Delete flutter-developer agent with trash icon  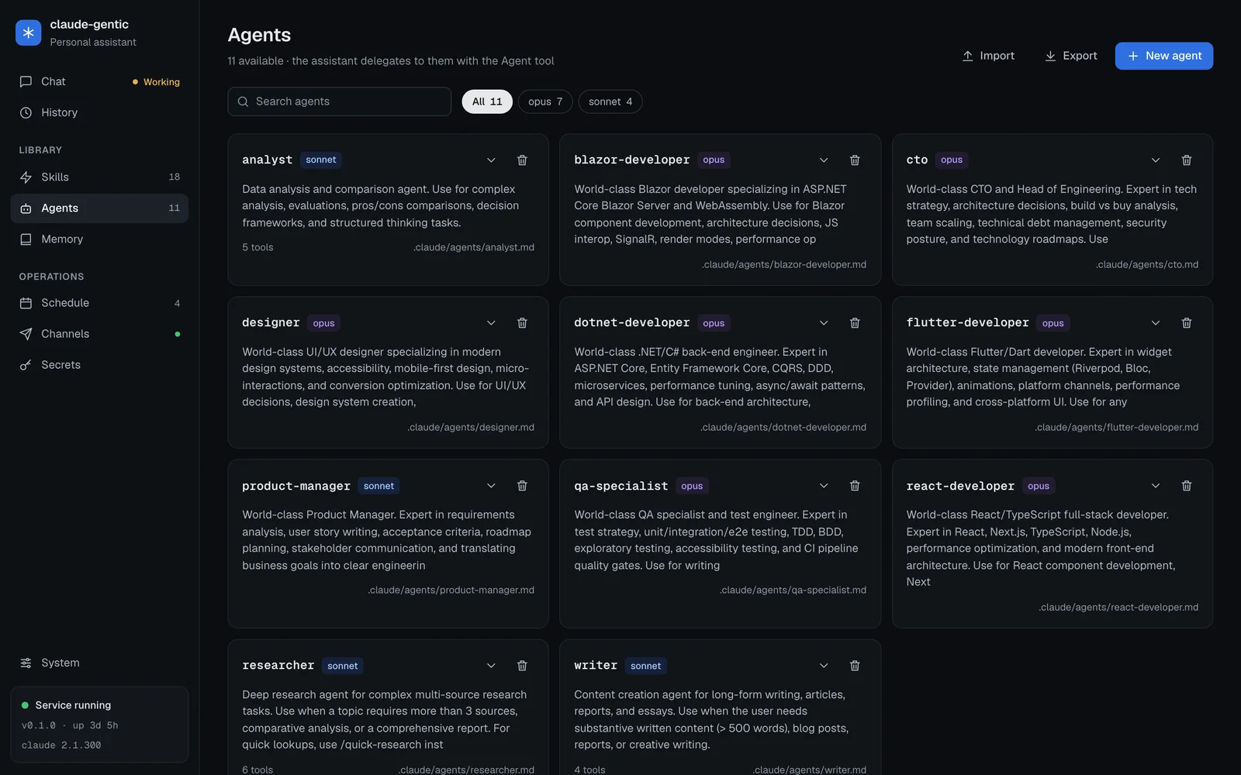pos(1187,323)
